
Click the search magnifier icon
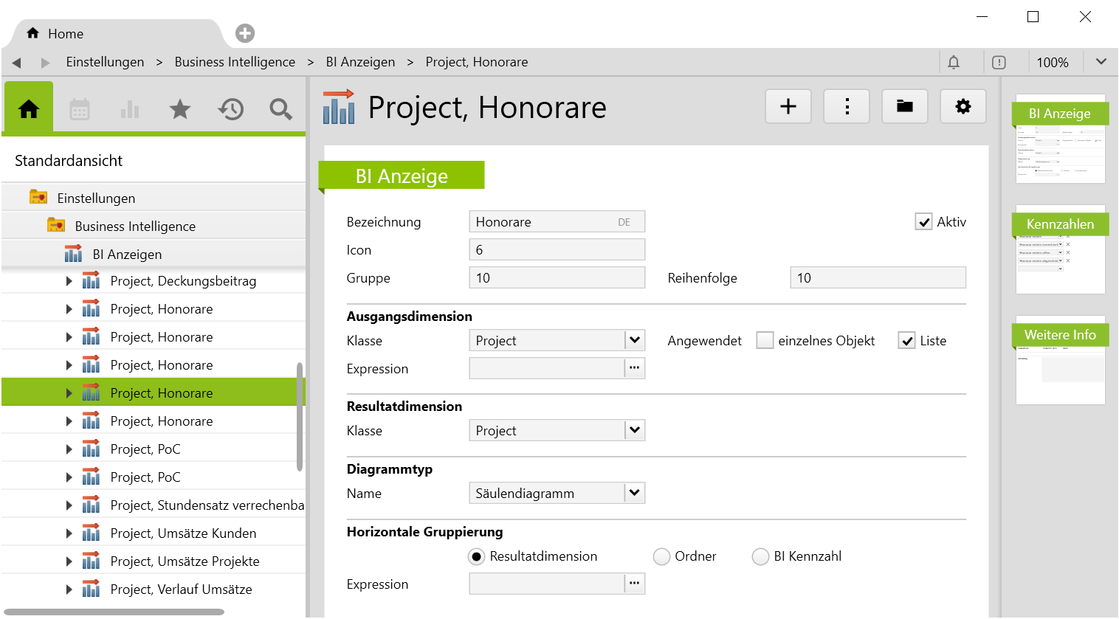coord(280,110)
